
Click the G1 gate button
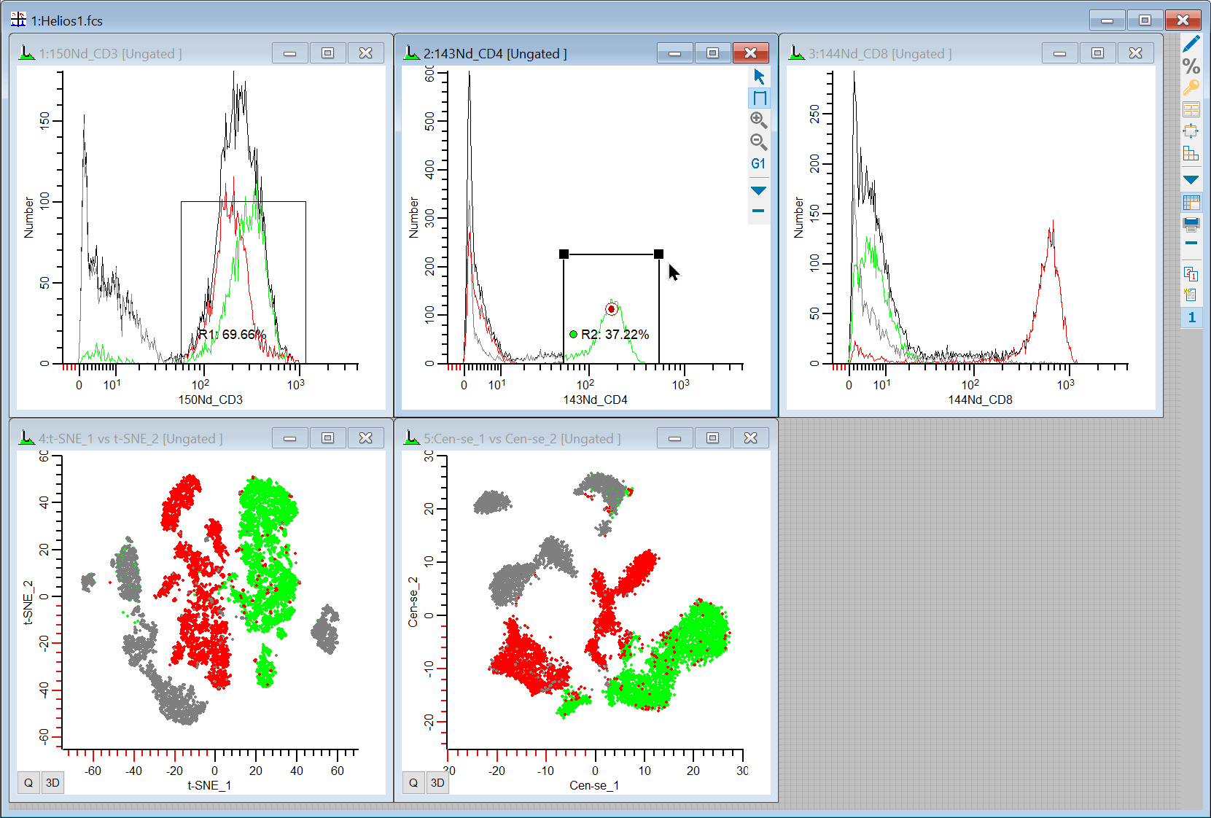point(758,164)
